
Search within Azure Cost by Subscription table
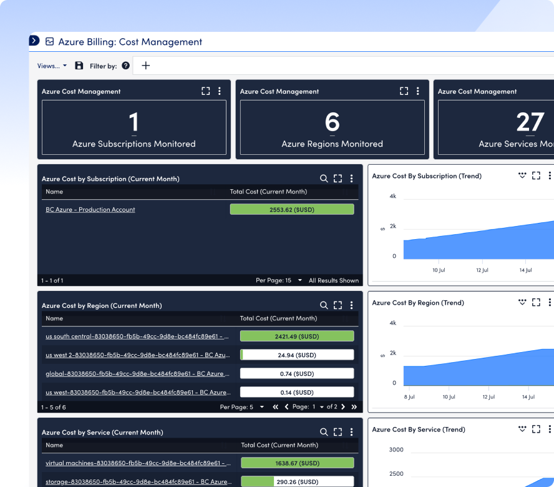(x=324, y=178)
